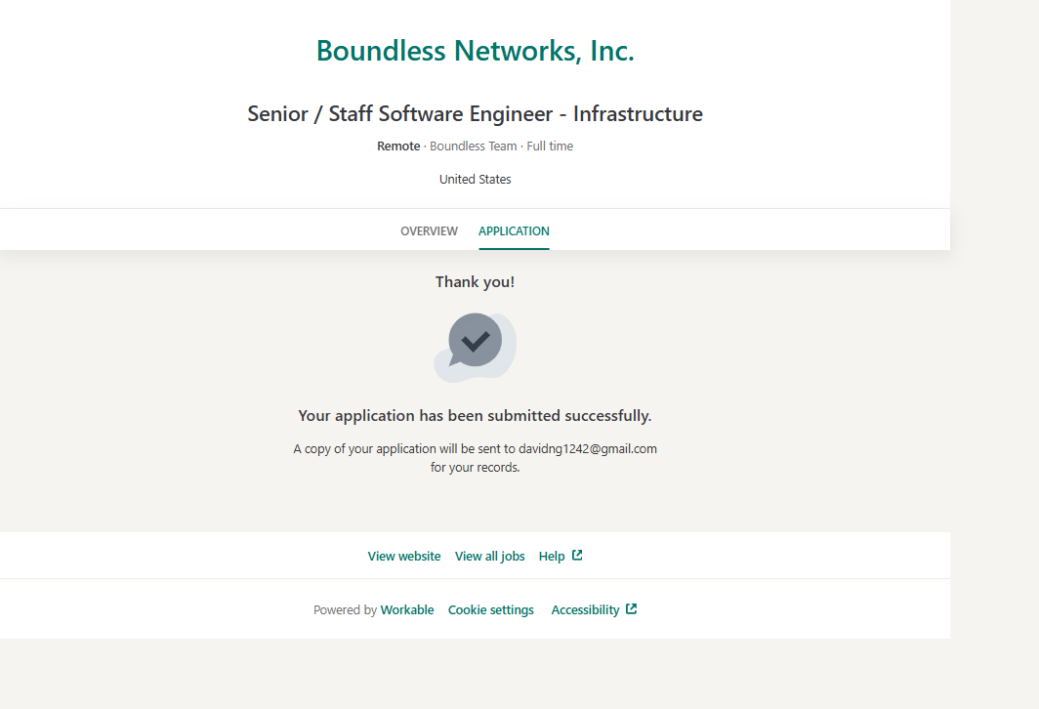Image resolution: width=1039 pixels, height=709 pixels.
Task: Click the Remote workplace label
Action: tap(398, 146)
